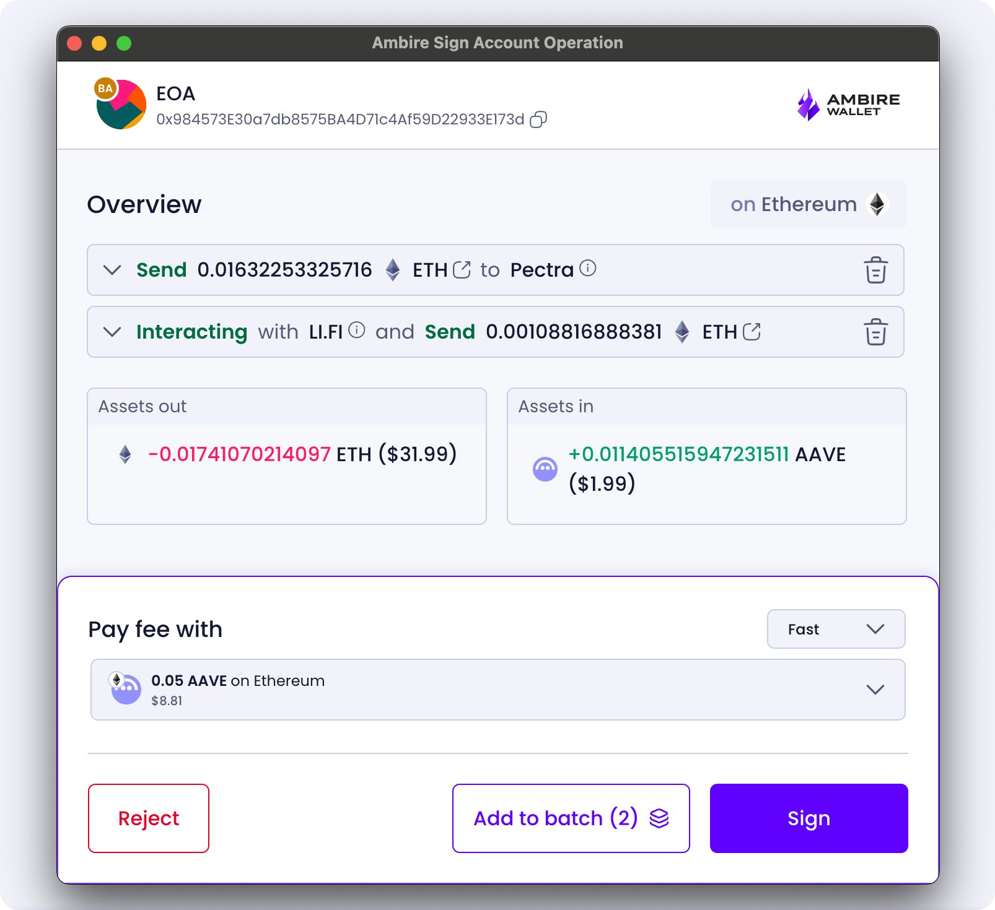Click the account avatar identicon

[121, 104]
